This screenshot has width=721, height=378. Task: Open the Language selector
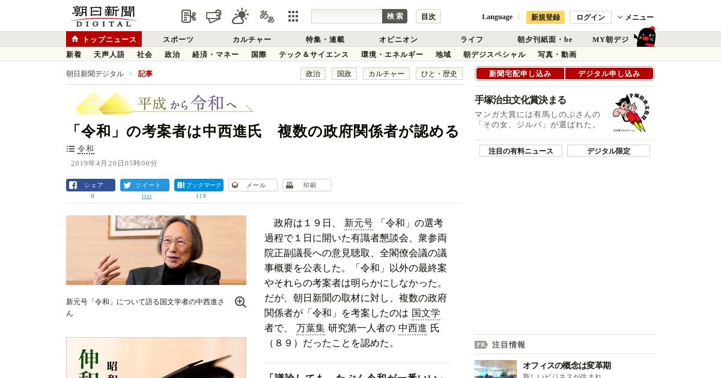pos(497,17)
